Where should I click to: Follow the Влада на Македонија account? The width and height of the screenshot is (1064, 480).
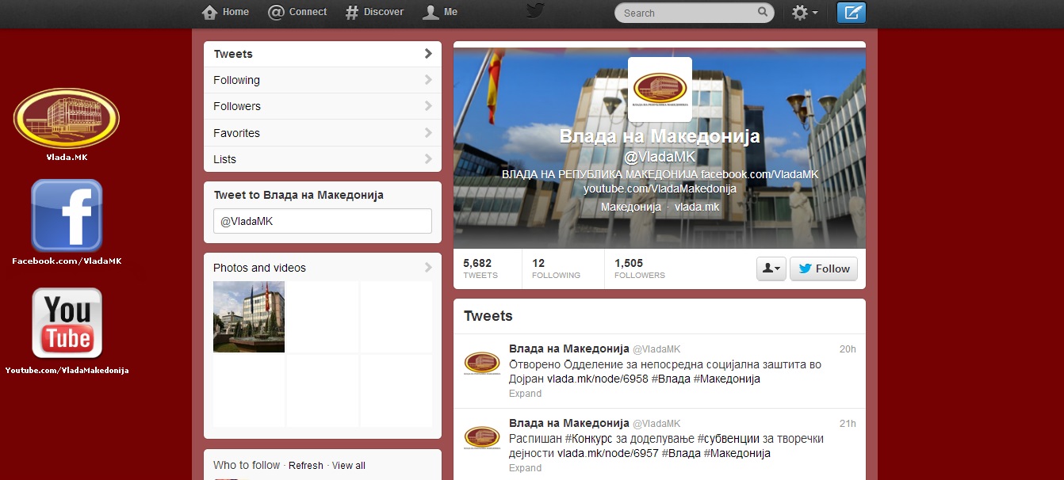click(x=824, y=269)
